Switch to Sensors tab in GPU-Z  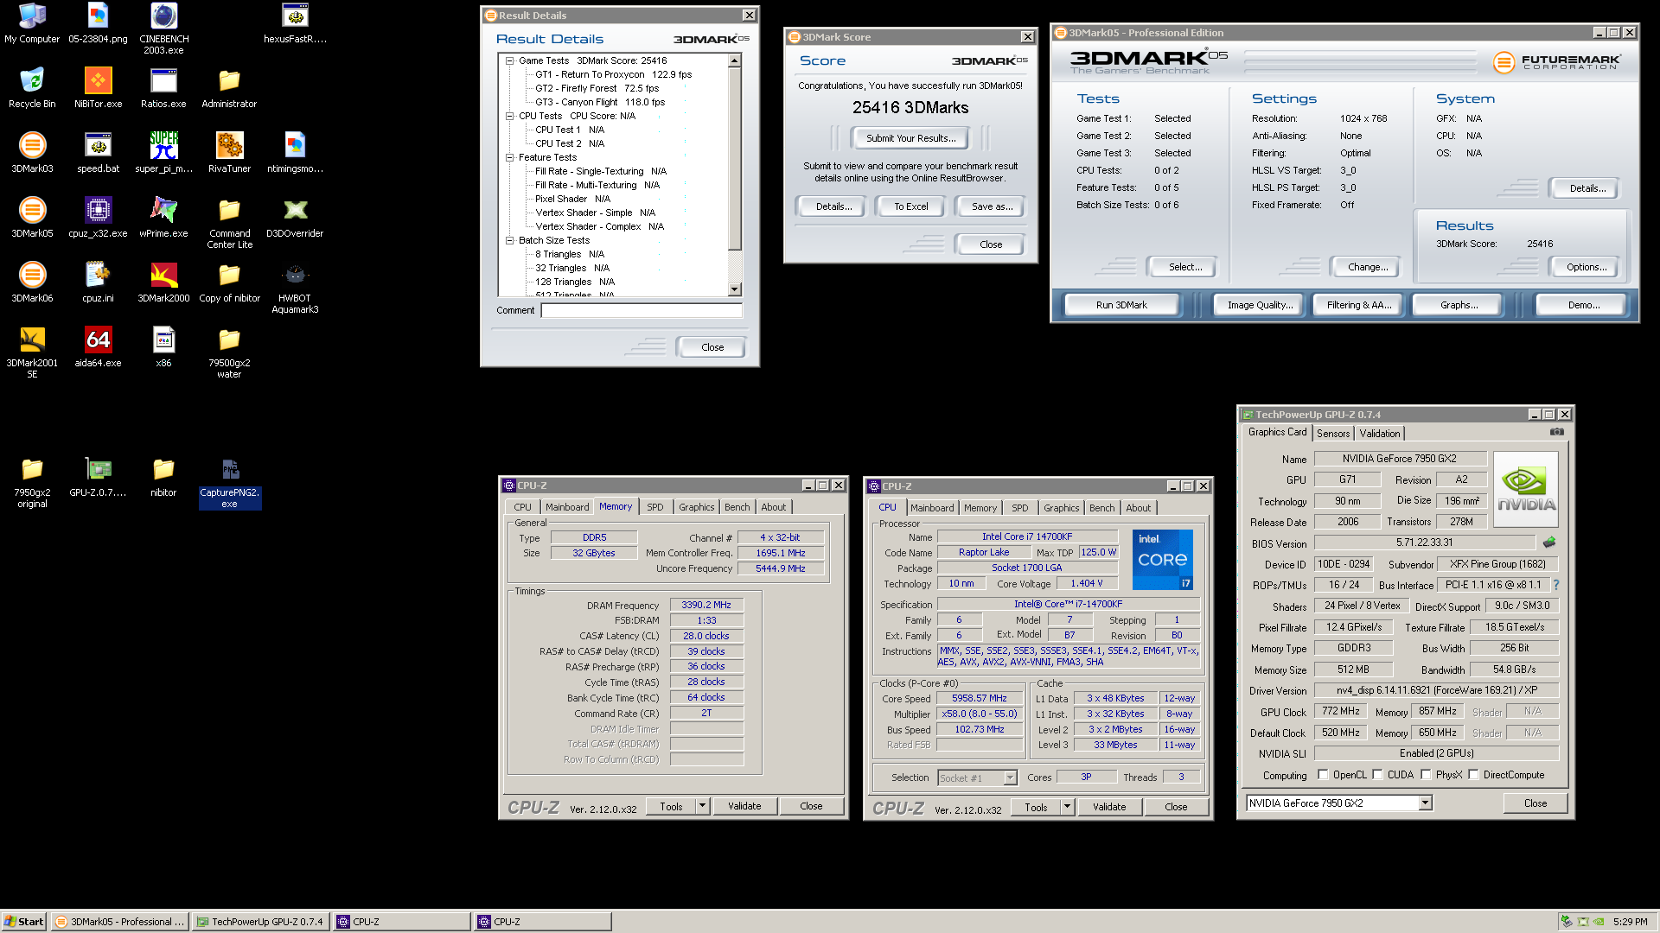click(1332, 434)
